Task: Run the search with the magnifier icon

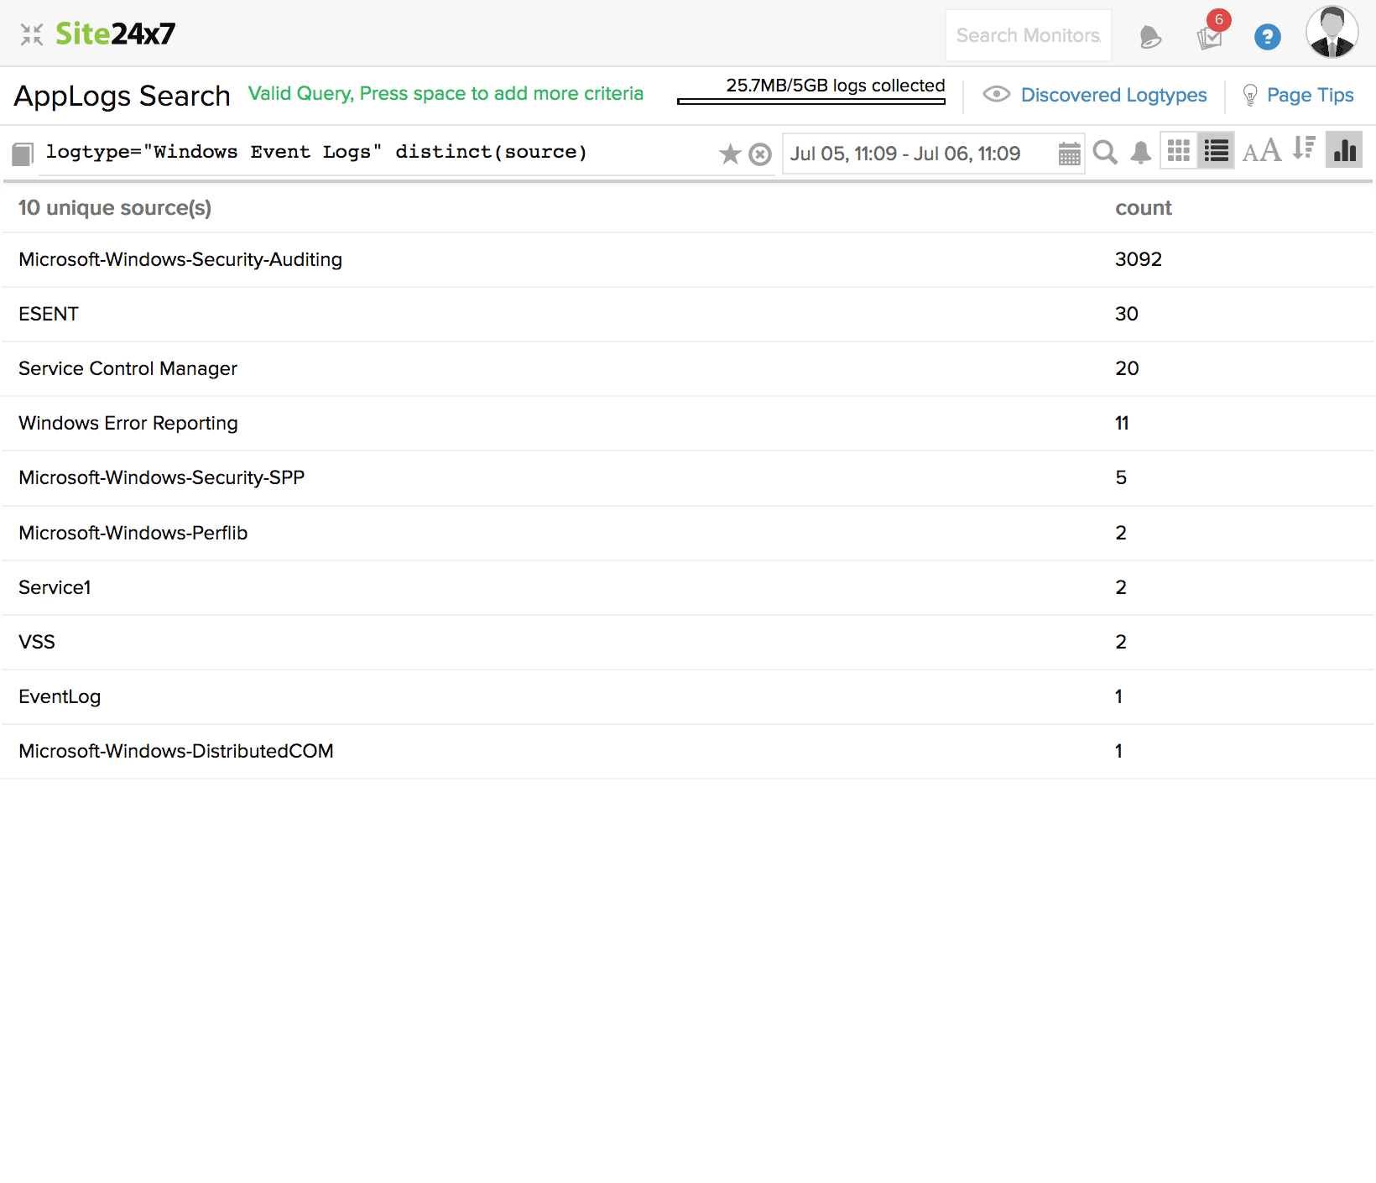Action: click(x=1105, y=153)
